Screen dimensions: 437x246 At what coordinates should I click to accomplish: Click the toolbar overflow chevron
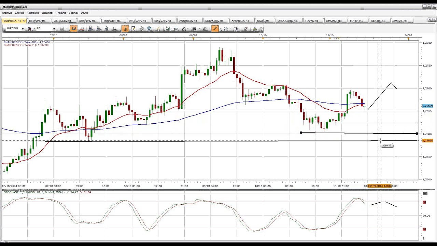click(x=261, y=29)
